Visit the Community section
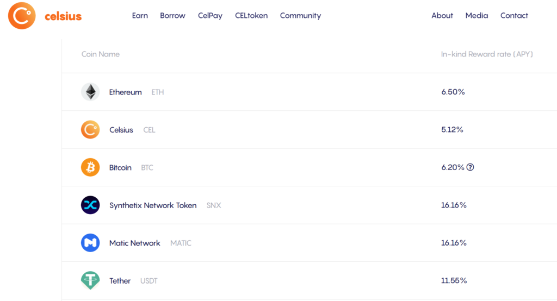 point(300,16)
